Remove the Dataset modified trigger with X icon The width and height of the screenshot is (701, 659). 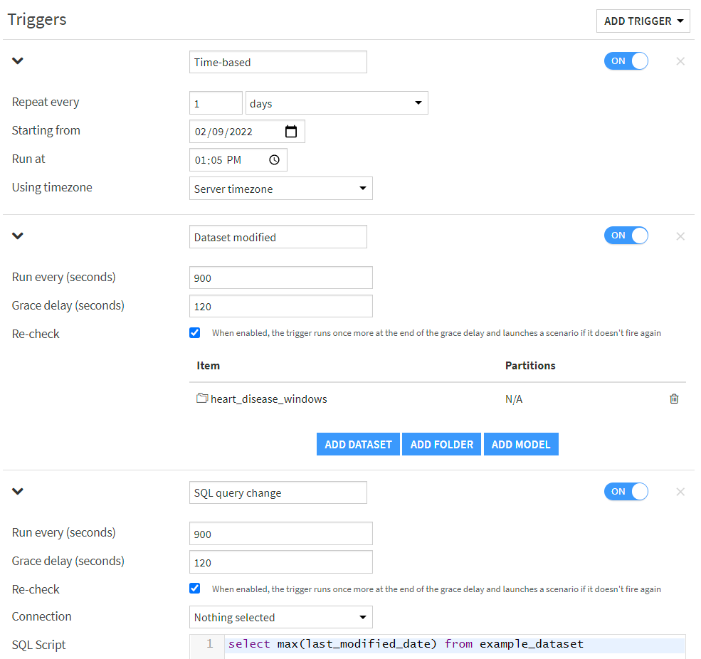(680, 236)
